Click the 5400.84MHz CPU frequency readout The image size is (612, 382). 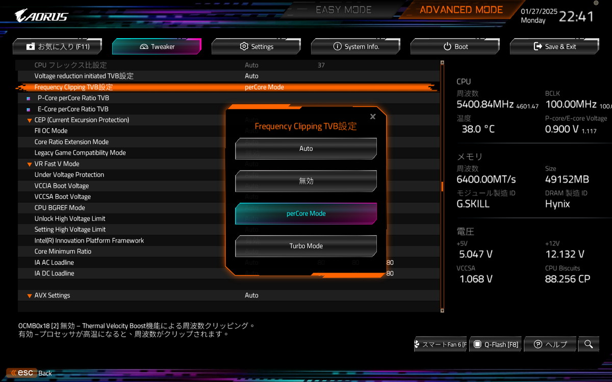[x=484, y=104]
